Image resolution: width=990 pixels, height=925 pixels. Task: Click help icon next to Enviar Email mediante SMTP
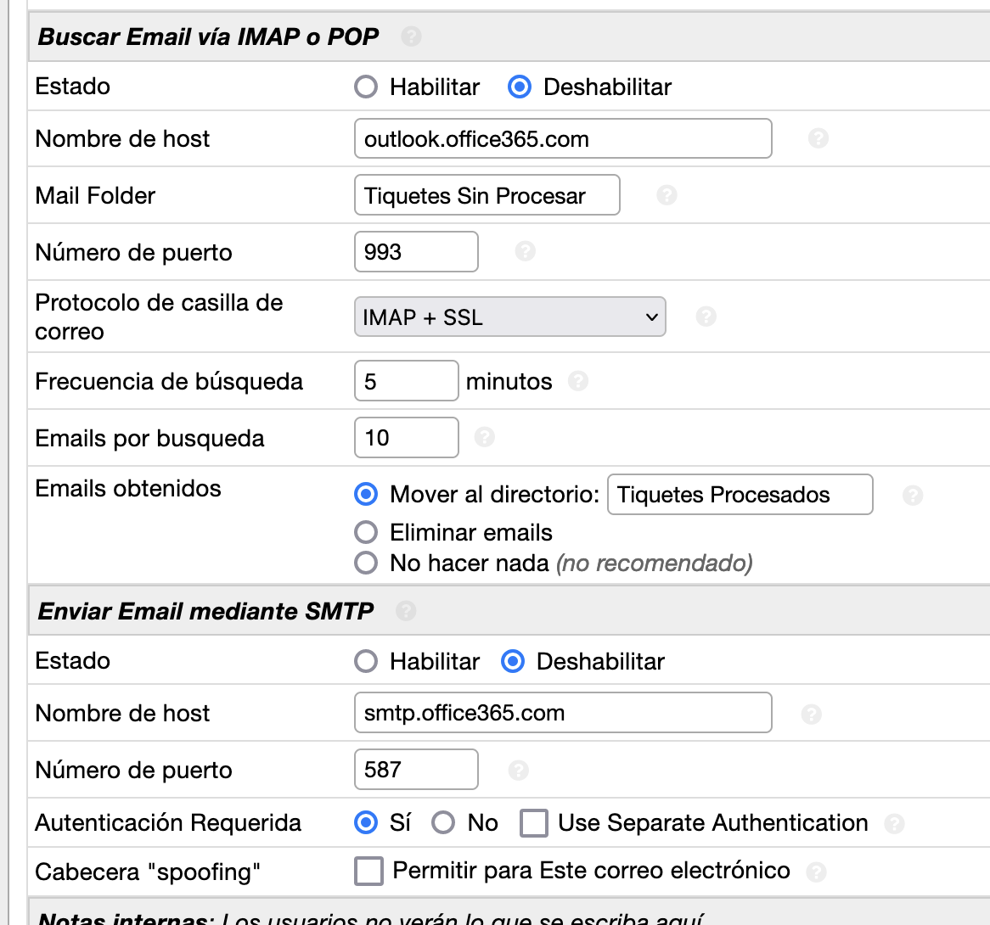tap(406, 611)
